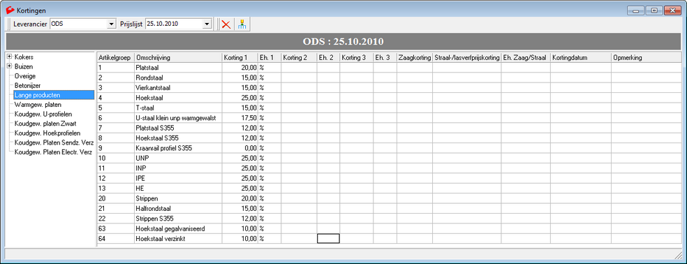Click artikelgroep number 63 cell
The height and width of the screenshot is (264, 687).
(115, 229)
